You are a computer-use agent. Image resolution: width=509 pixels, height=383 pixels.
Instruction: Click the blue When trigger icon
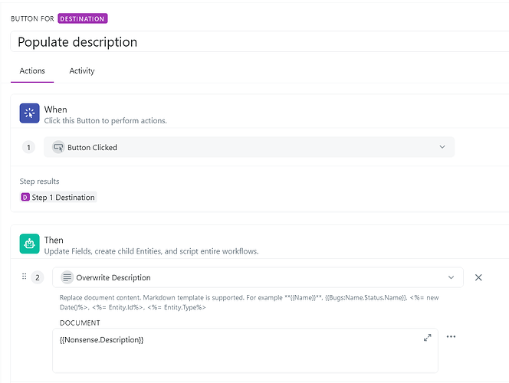coord(30,113)
